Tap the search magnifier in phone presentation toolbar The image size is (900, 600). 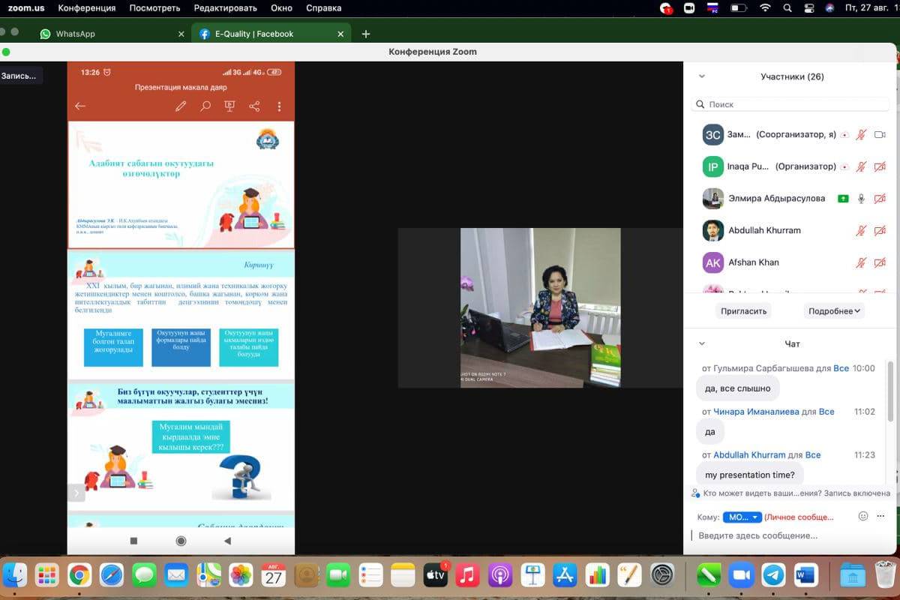205,106
